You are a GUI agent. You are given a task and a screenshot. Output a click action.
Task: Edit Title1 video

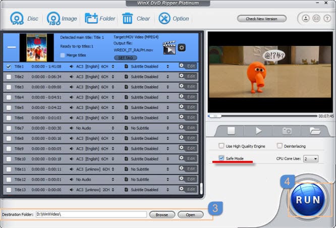click(x=188, y=66)
